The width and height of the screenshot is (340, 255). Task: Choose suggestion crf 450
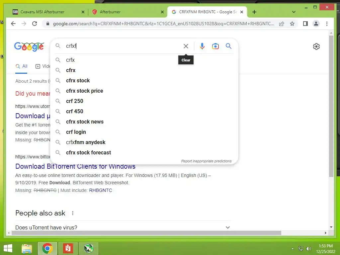coord(144,112)
